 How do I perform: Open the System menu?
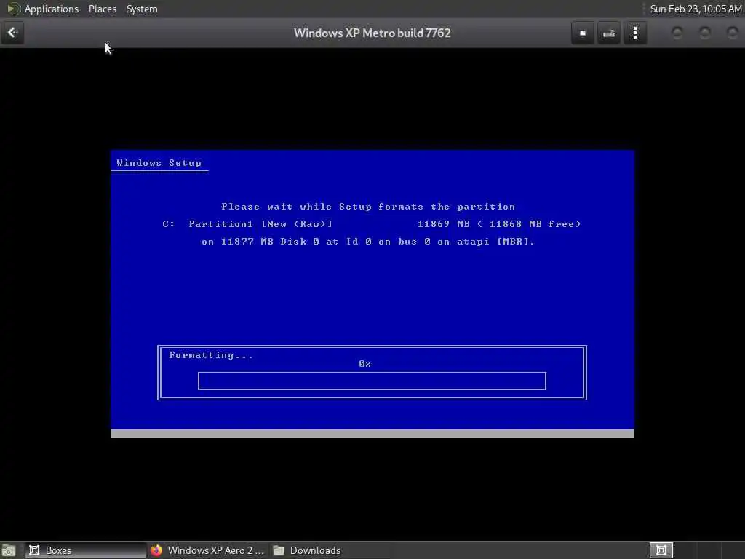pyautogui.click(x=142, y=9)
